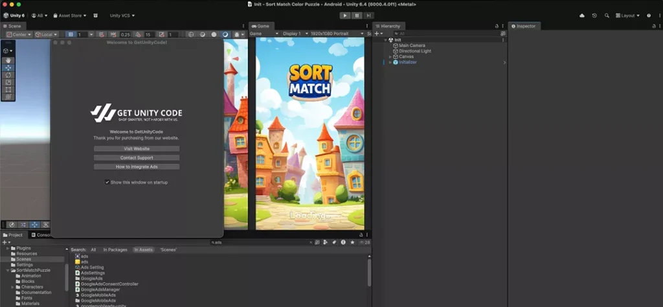Open the debug draw mode bug dropdown
Screen dimensions: 663x307
tap(238, 35)
